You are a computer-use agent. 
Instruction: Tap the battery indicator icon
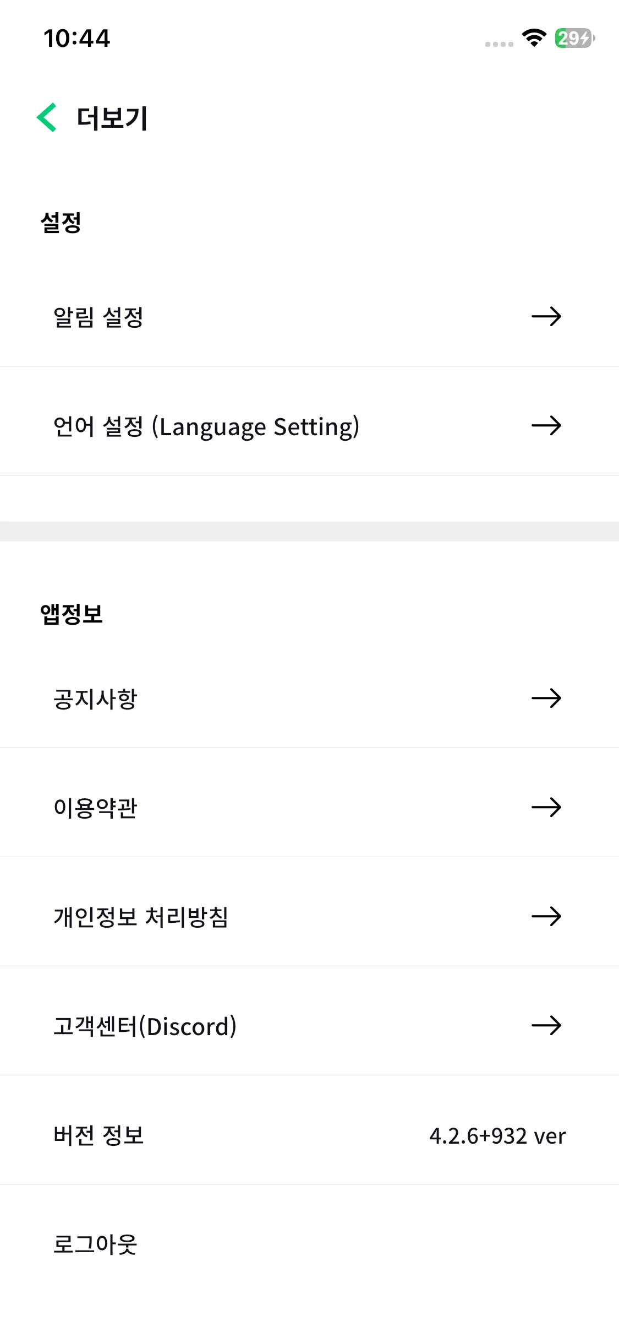(x=574, y=38)
